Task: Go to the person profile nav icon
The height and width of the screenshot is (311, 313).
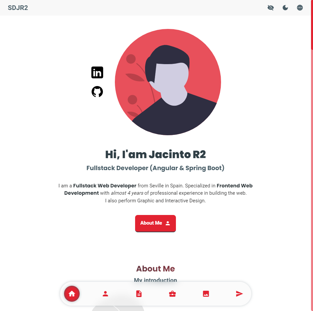Action: [x=106, y=294]
